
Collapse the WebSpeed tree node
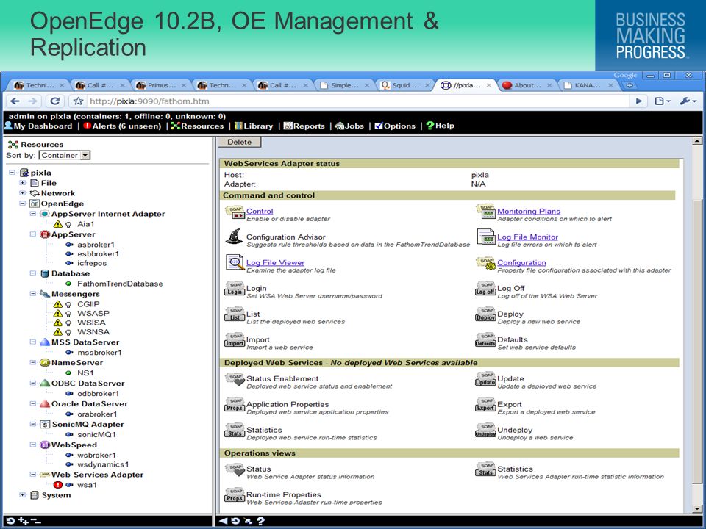33,445
